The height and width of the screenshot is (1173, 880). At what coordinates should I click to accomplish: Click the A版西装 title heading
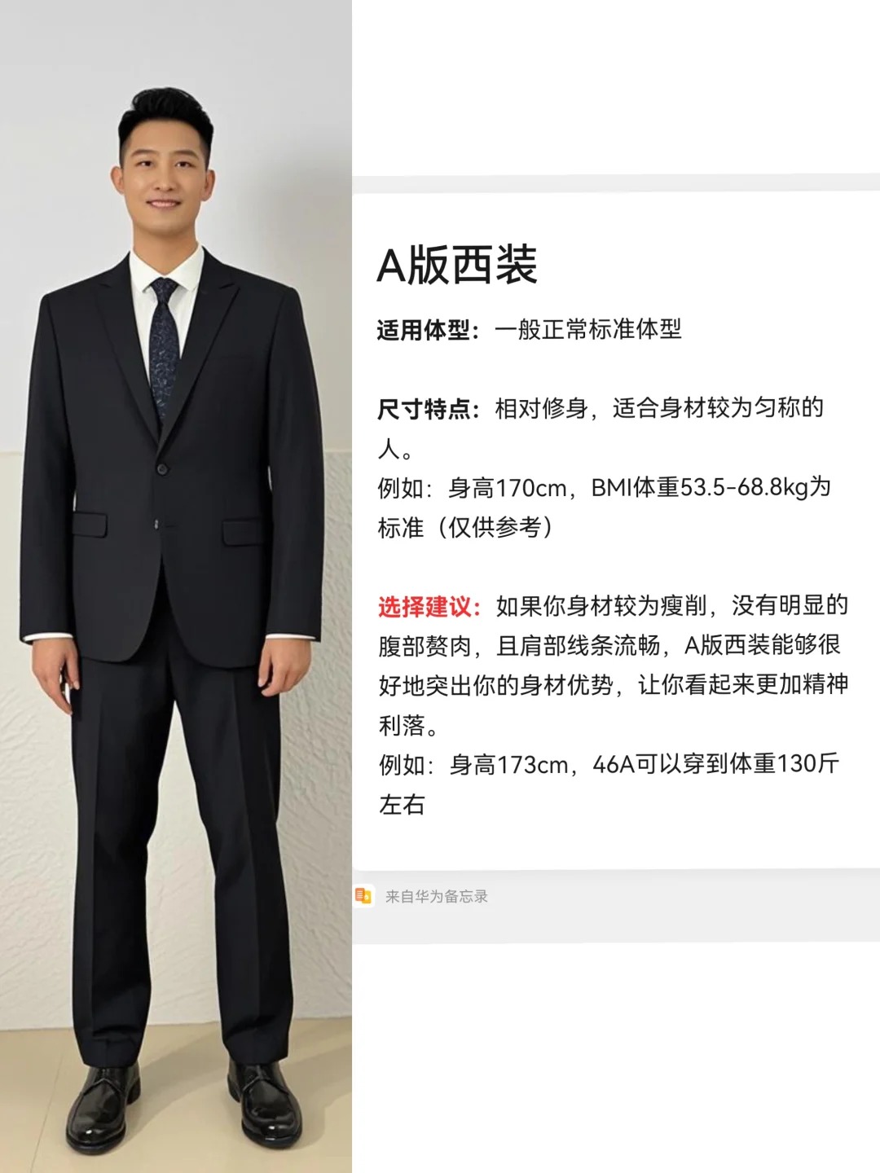(x=457, y=265)
